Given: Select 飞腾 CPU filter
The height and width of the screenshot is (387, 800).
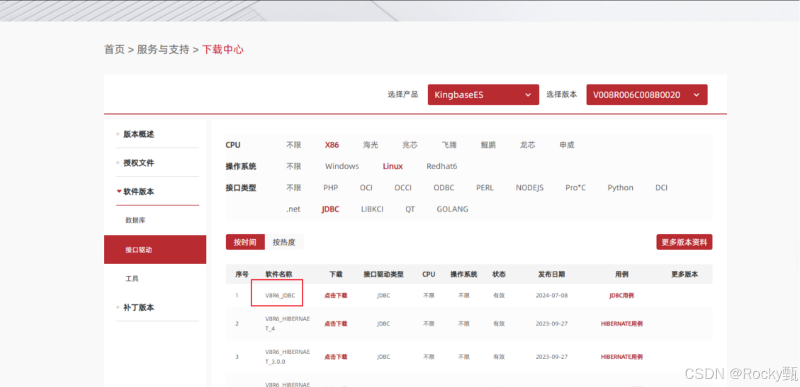Looking at the screenshot, I should (449, 145).
